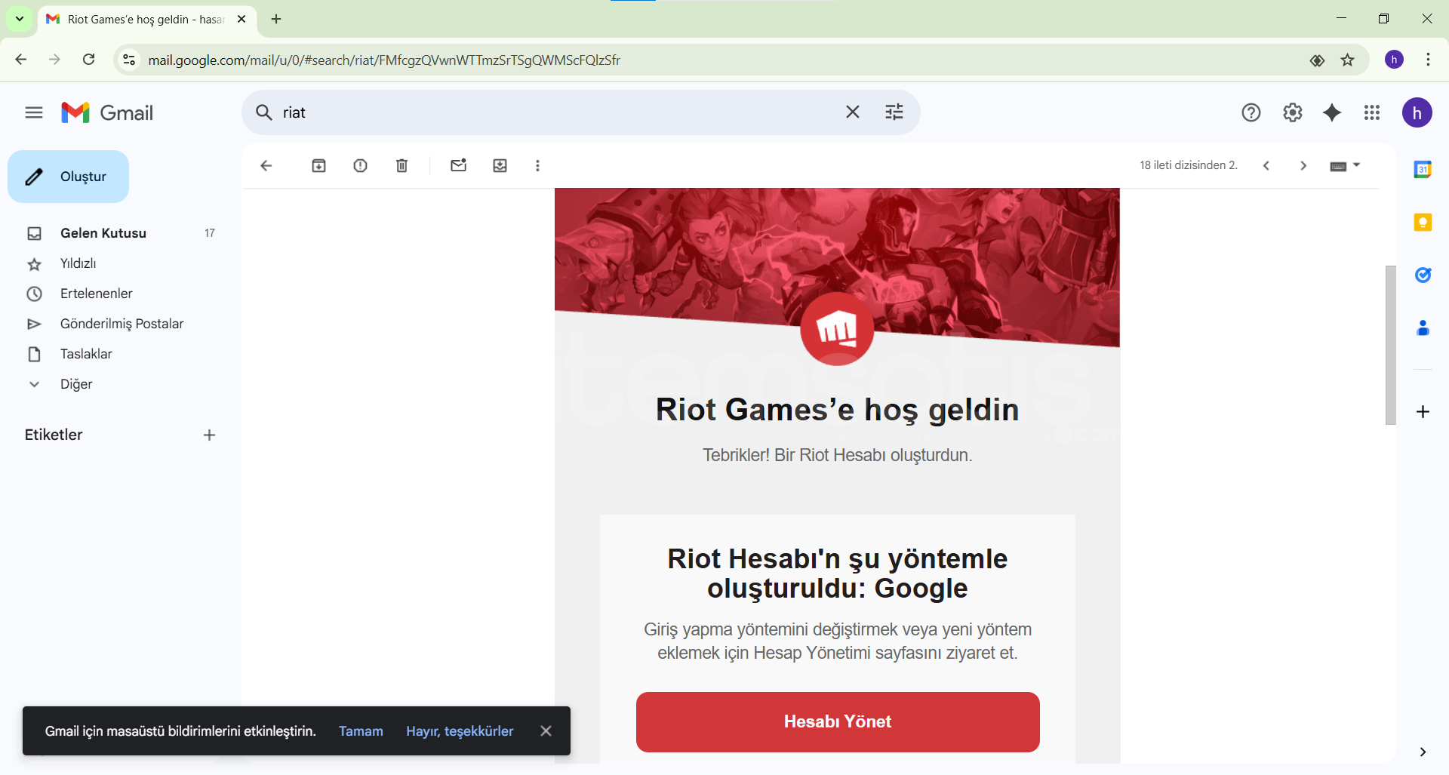Open Gönderilmiş Postalar folder
The height and width of the screenshot is (775, 1449).
[121, 324]
